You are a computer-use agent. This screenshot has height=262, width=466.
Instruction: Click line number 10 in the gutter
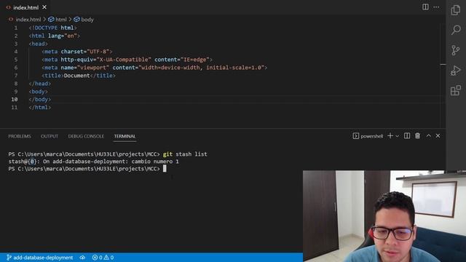[15, 99]
